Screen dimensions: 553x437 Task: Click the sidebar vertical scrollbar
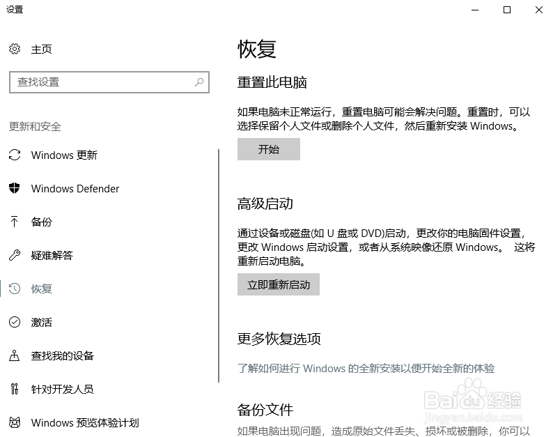click(x=219, y=266)
